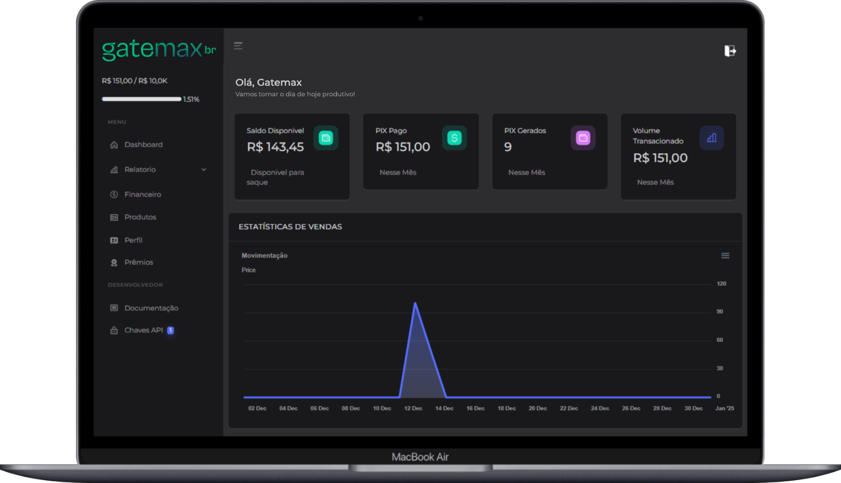Click the Volume Transacionado chart icon

click(x=712, y=138)
